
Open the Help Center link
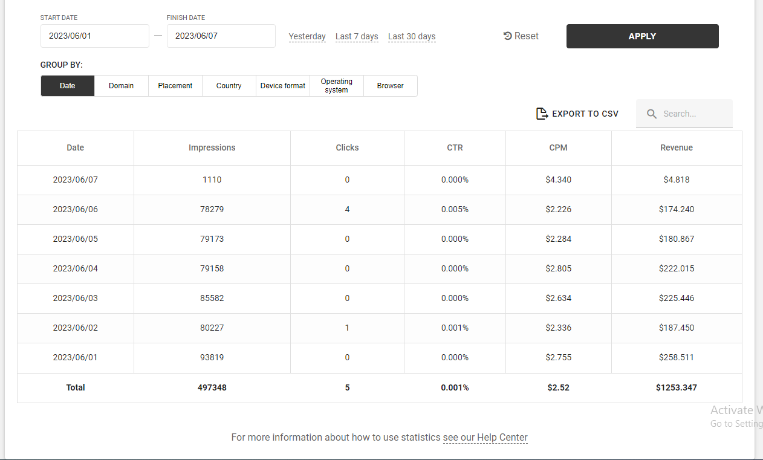pyautogui.click(x=485, y=437)
